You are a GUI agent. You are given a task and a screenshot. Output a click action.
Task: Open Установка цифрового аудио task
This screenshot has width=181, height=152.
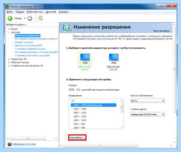(30, 49)
